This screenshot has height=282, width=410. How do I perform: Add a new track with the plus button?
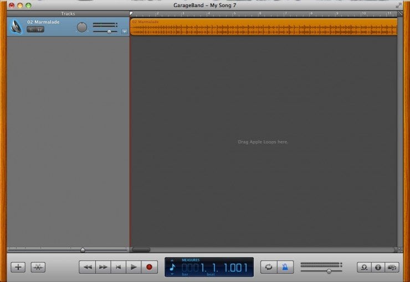[18, 267]
